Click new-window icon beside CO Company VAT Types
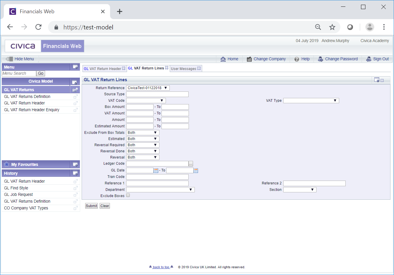The width and height of the screenshot is (394, 275). (76, 208)
